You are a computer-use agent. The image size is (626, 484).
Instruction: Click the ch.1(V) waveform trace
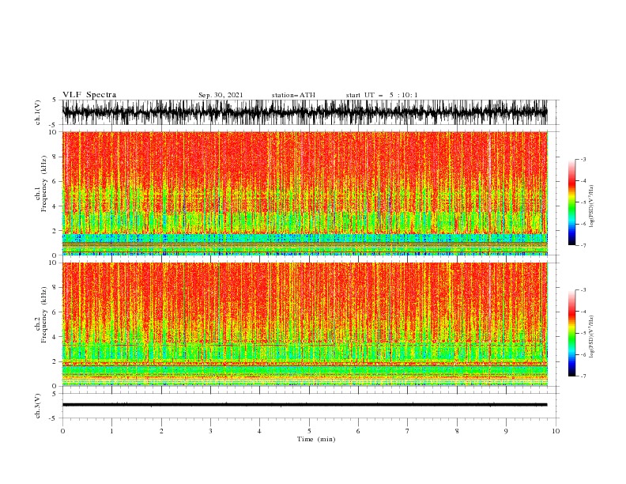tap(305, 112)
